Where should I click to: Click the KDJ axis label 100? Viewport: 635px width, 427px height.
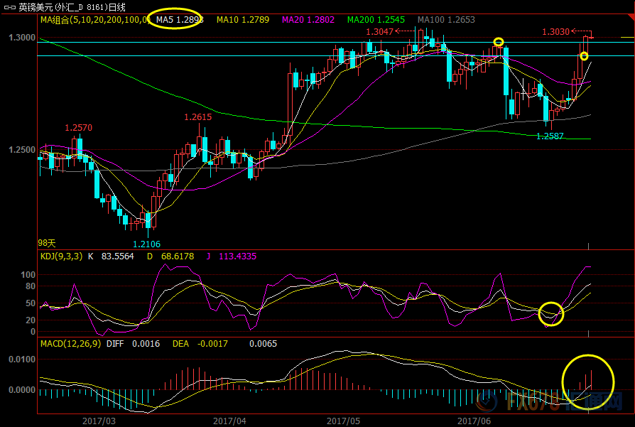[x=28, y=275]
